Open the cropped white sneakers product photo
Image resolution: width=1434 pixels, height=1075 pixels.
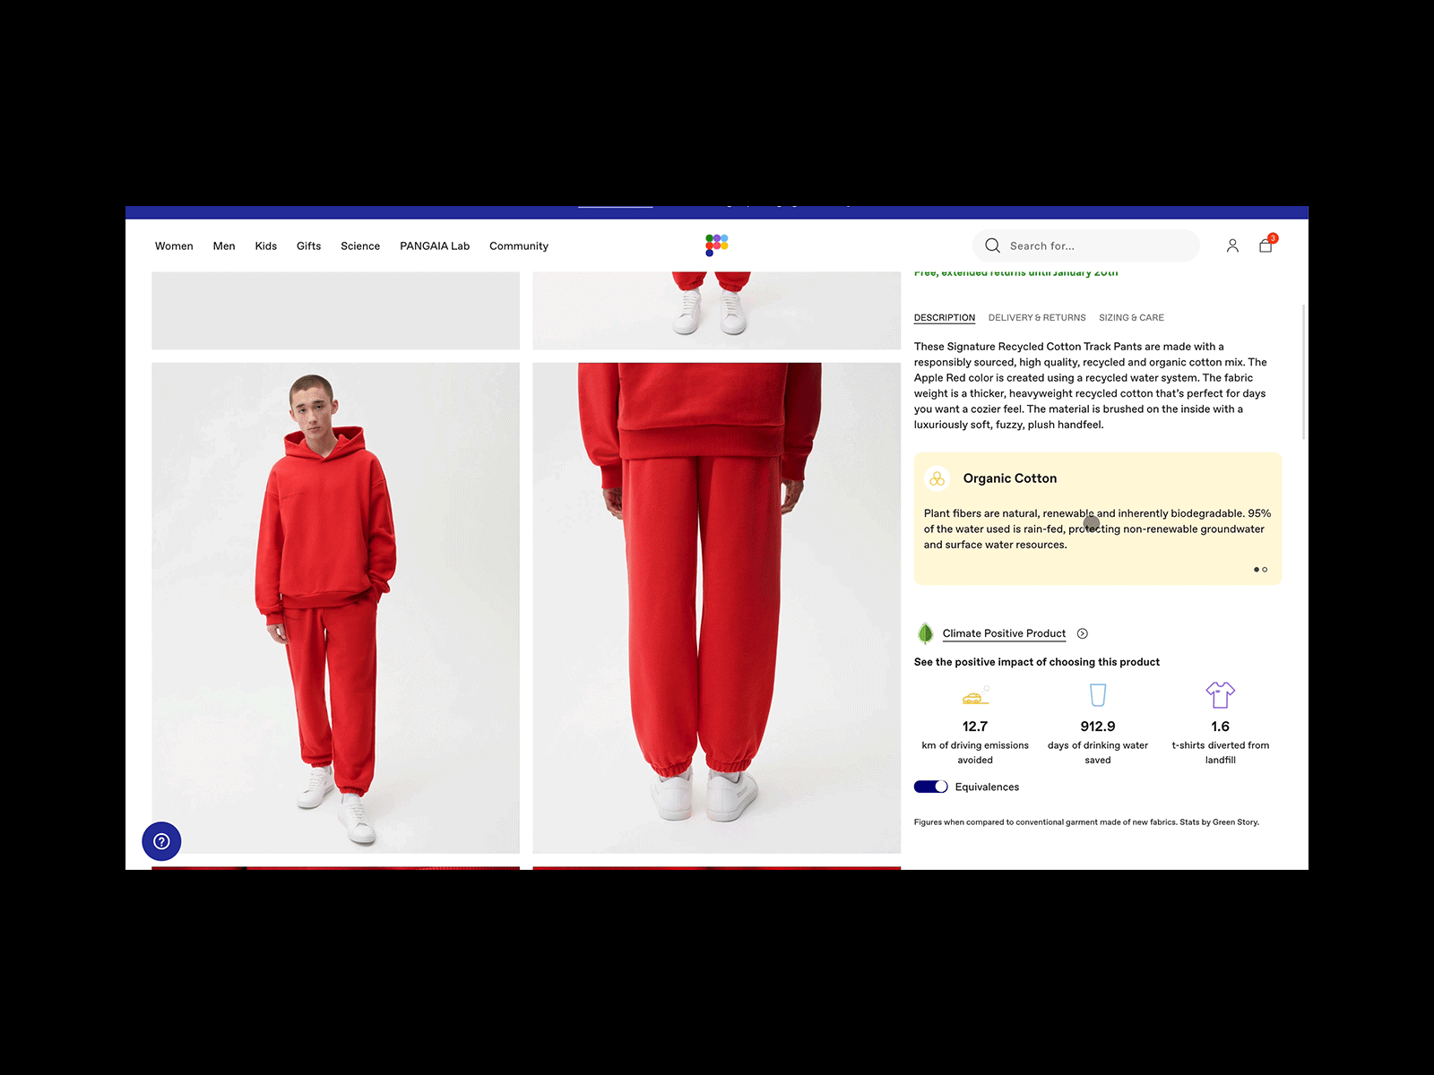tap(717, 311)
